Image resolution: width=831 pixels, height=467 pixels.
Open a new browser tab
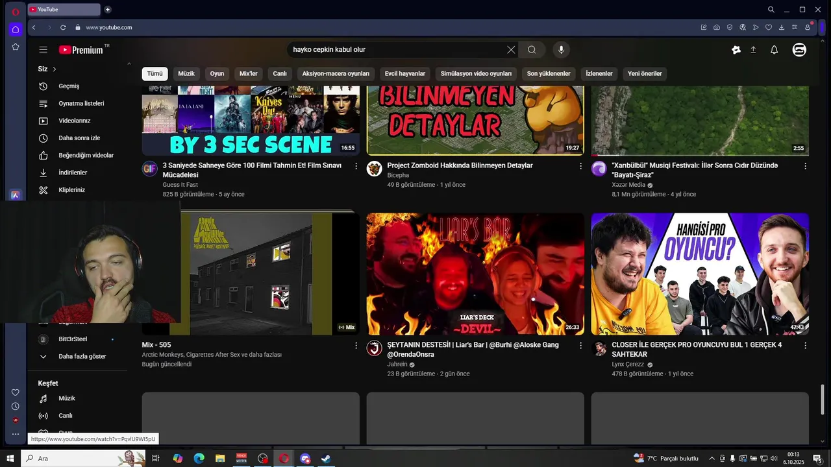(x=108, y=9)
